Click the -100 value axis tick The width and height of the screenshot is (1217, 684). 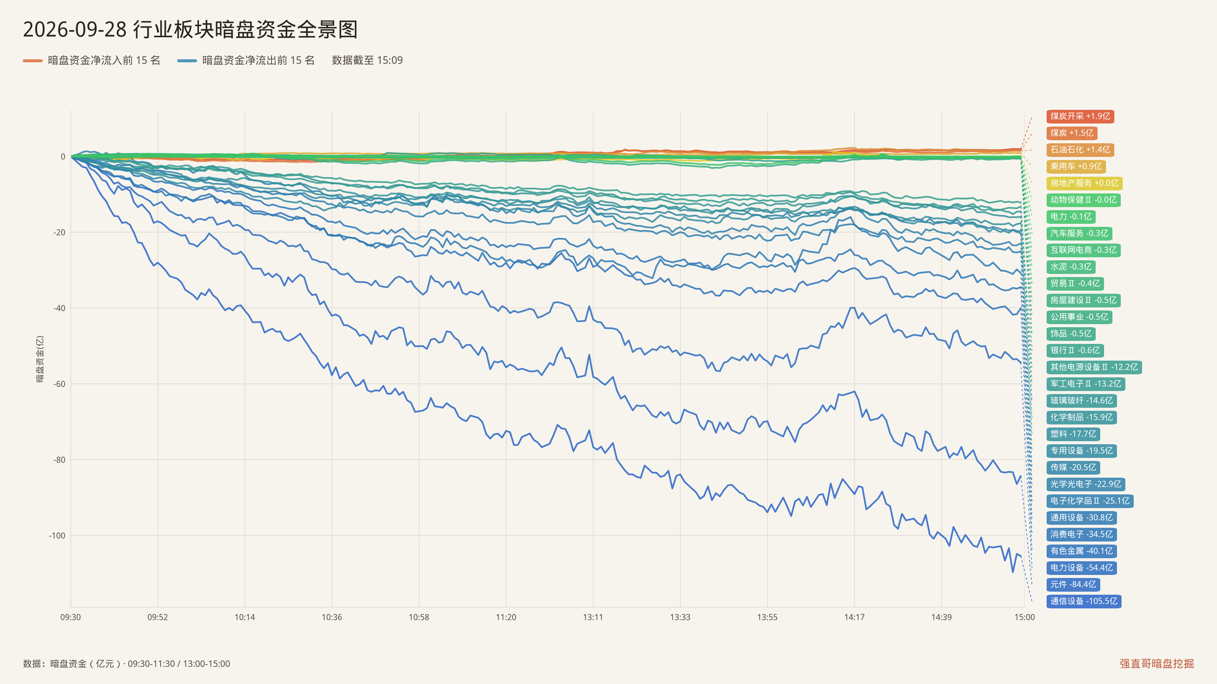[57, 536]
